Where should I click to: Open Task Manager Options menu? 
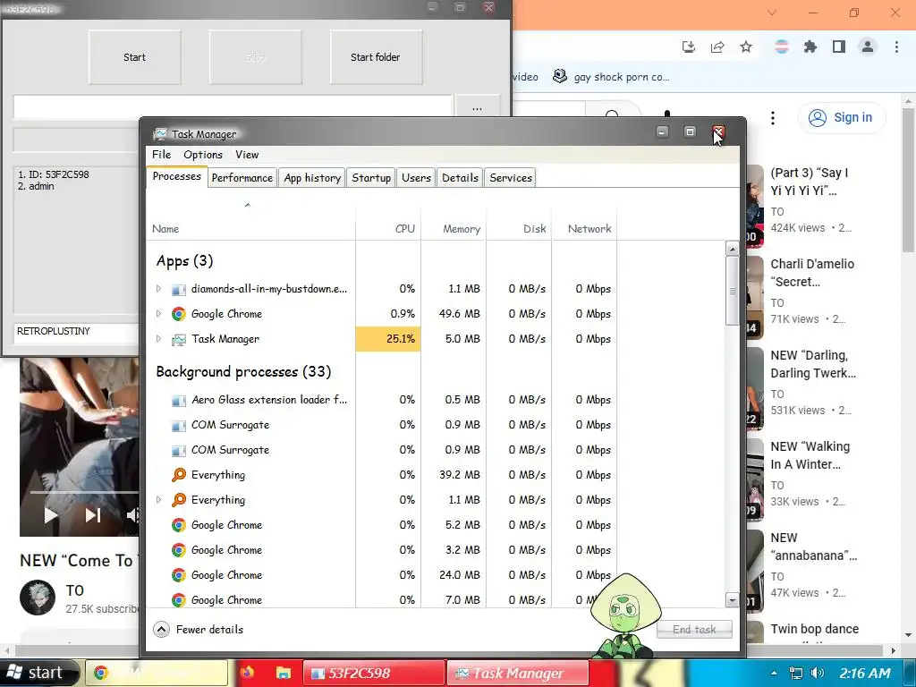(203, 154)
